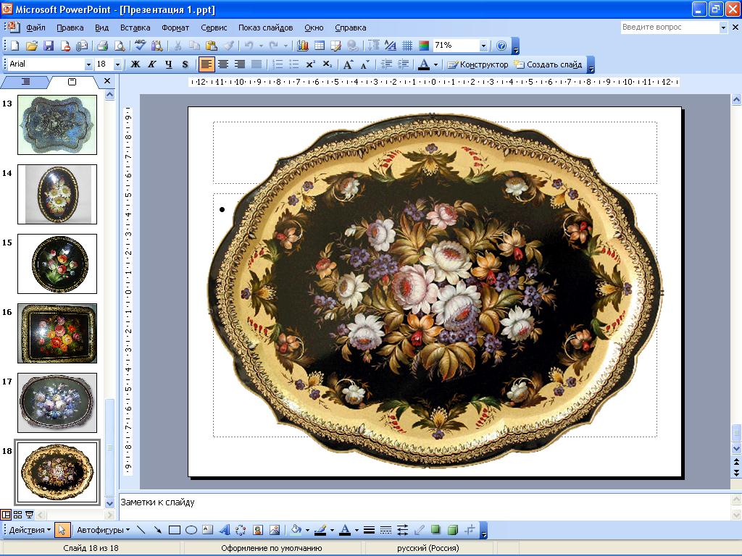Run the ABC spelling check
Viewport: 742px width, 556px height.
tap(140, 46)
